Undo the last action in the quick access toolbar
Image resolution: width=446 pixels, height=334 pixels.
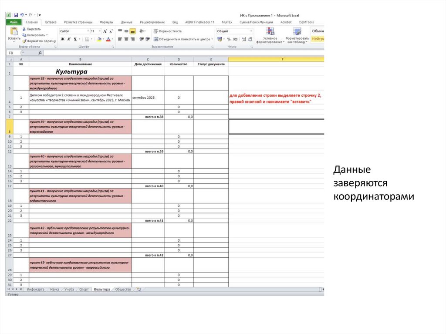click(22, 15)
